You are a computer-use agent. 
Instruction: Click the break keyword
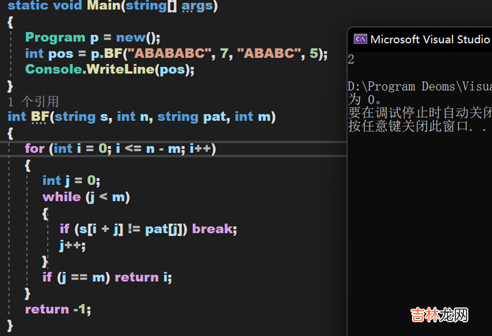point(214,229)
